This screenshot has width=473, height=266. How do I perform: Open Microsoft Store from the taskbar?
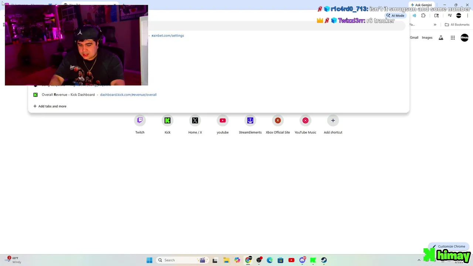(x=280, y=260)
